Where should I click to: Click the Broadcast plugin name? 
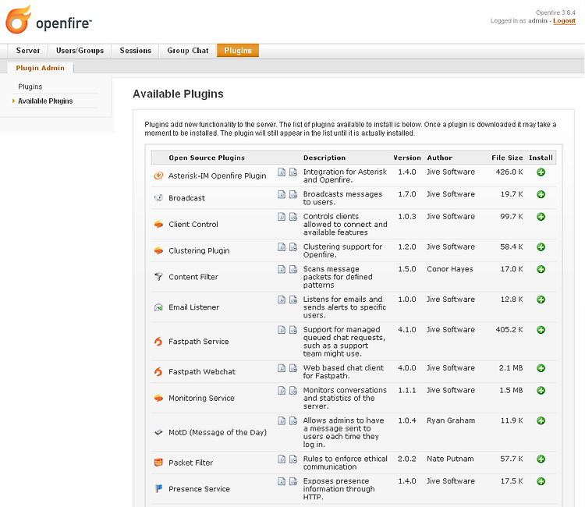[186, 198]
